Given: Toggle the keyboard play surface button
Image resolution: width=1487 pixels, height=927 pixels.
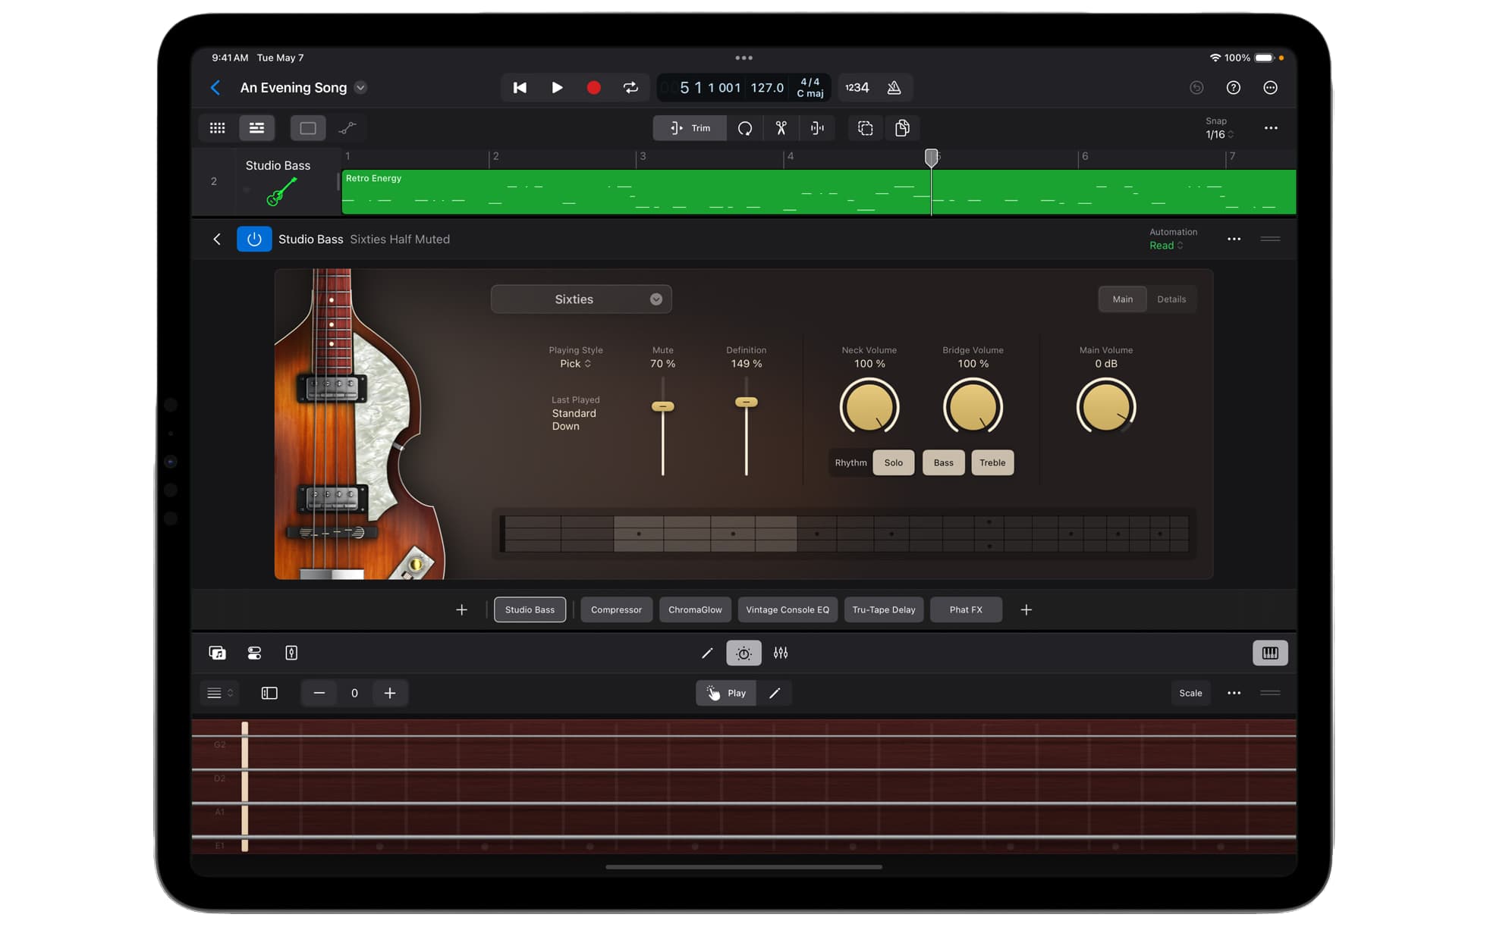Looking at the screenshot, I should coord(1270,653).
